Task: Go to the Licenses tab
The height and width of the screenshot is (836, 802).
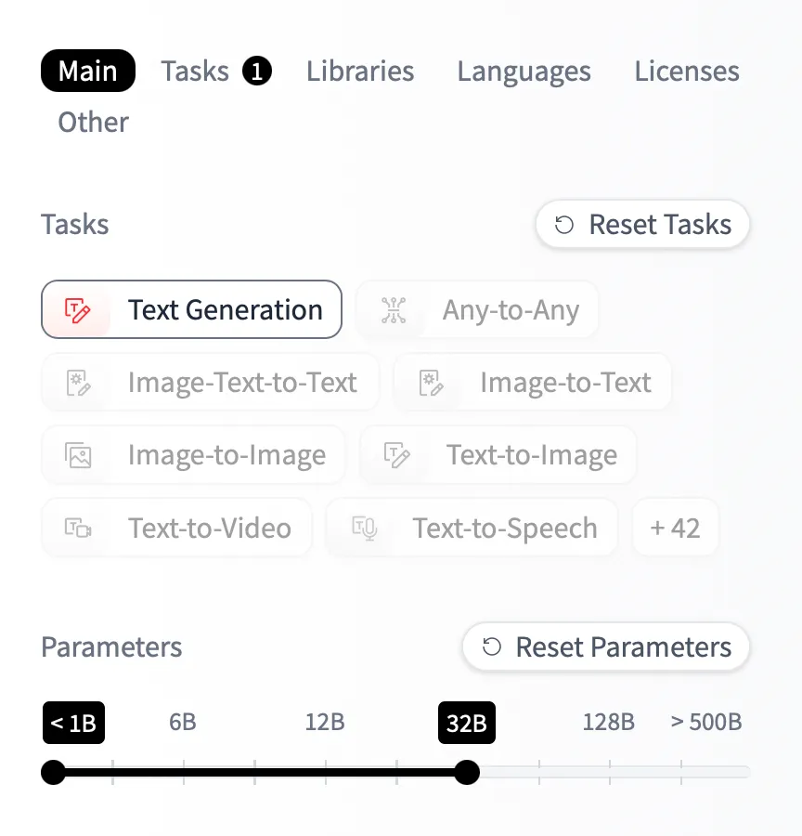Action: tap(687, 72)
